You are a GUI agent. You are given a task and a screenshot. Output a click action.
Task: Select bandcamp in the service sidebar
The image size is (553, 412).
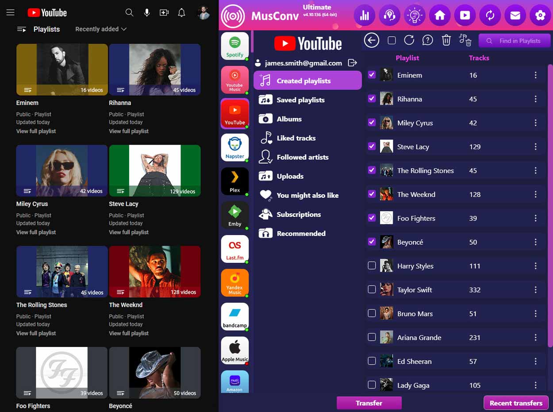235,316
